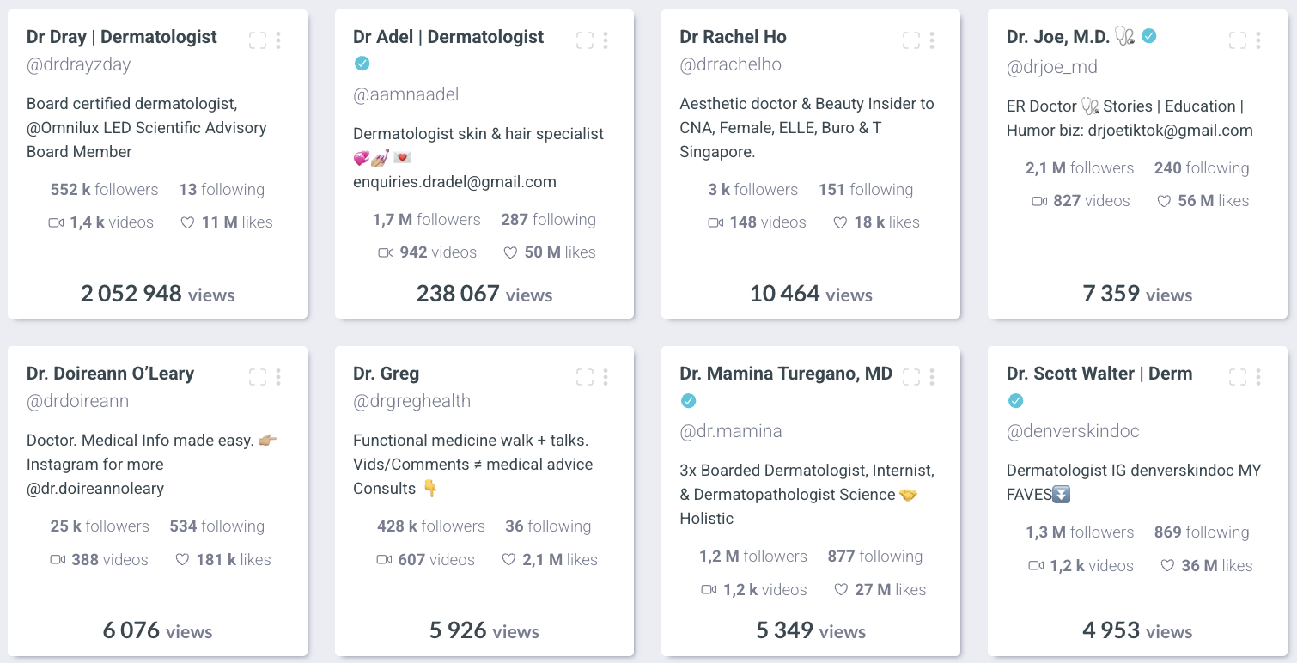Open options menu on Dr Rachel Ho card

pos(932,40)
